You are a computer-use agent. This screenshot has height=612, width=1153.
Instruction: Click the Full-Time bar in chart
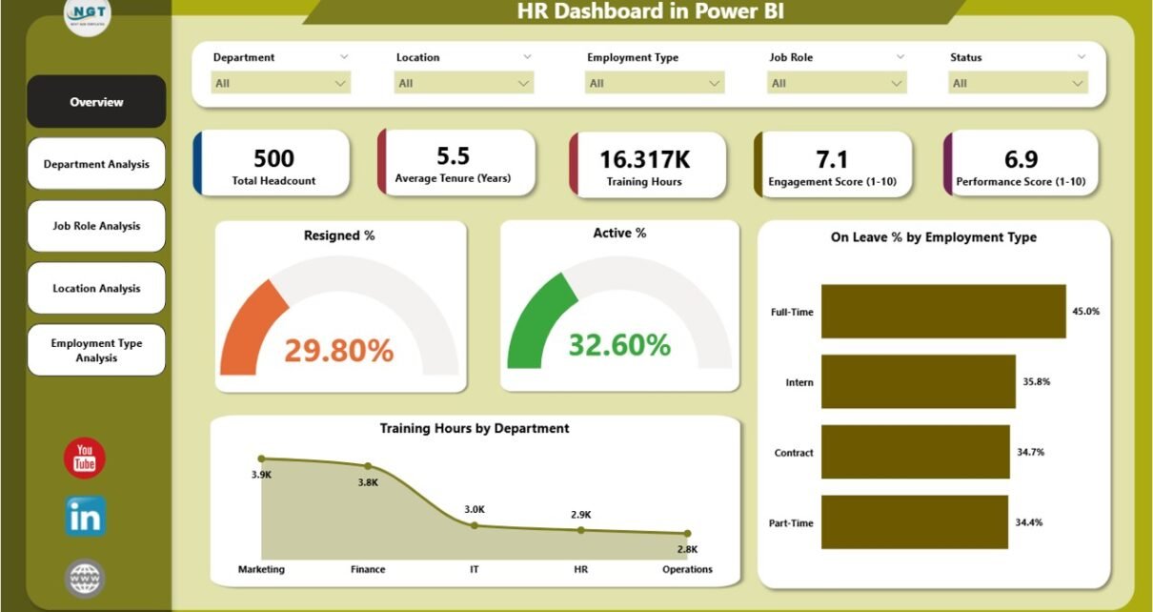[x=942, y=311]
